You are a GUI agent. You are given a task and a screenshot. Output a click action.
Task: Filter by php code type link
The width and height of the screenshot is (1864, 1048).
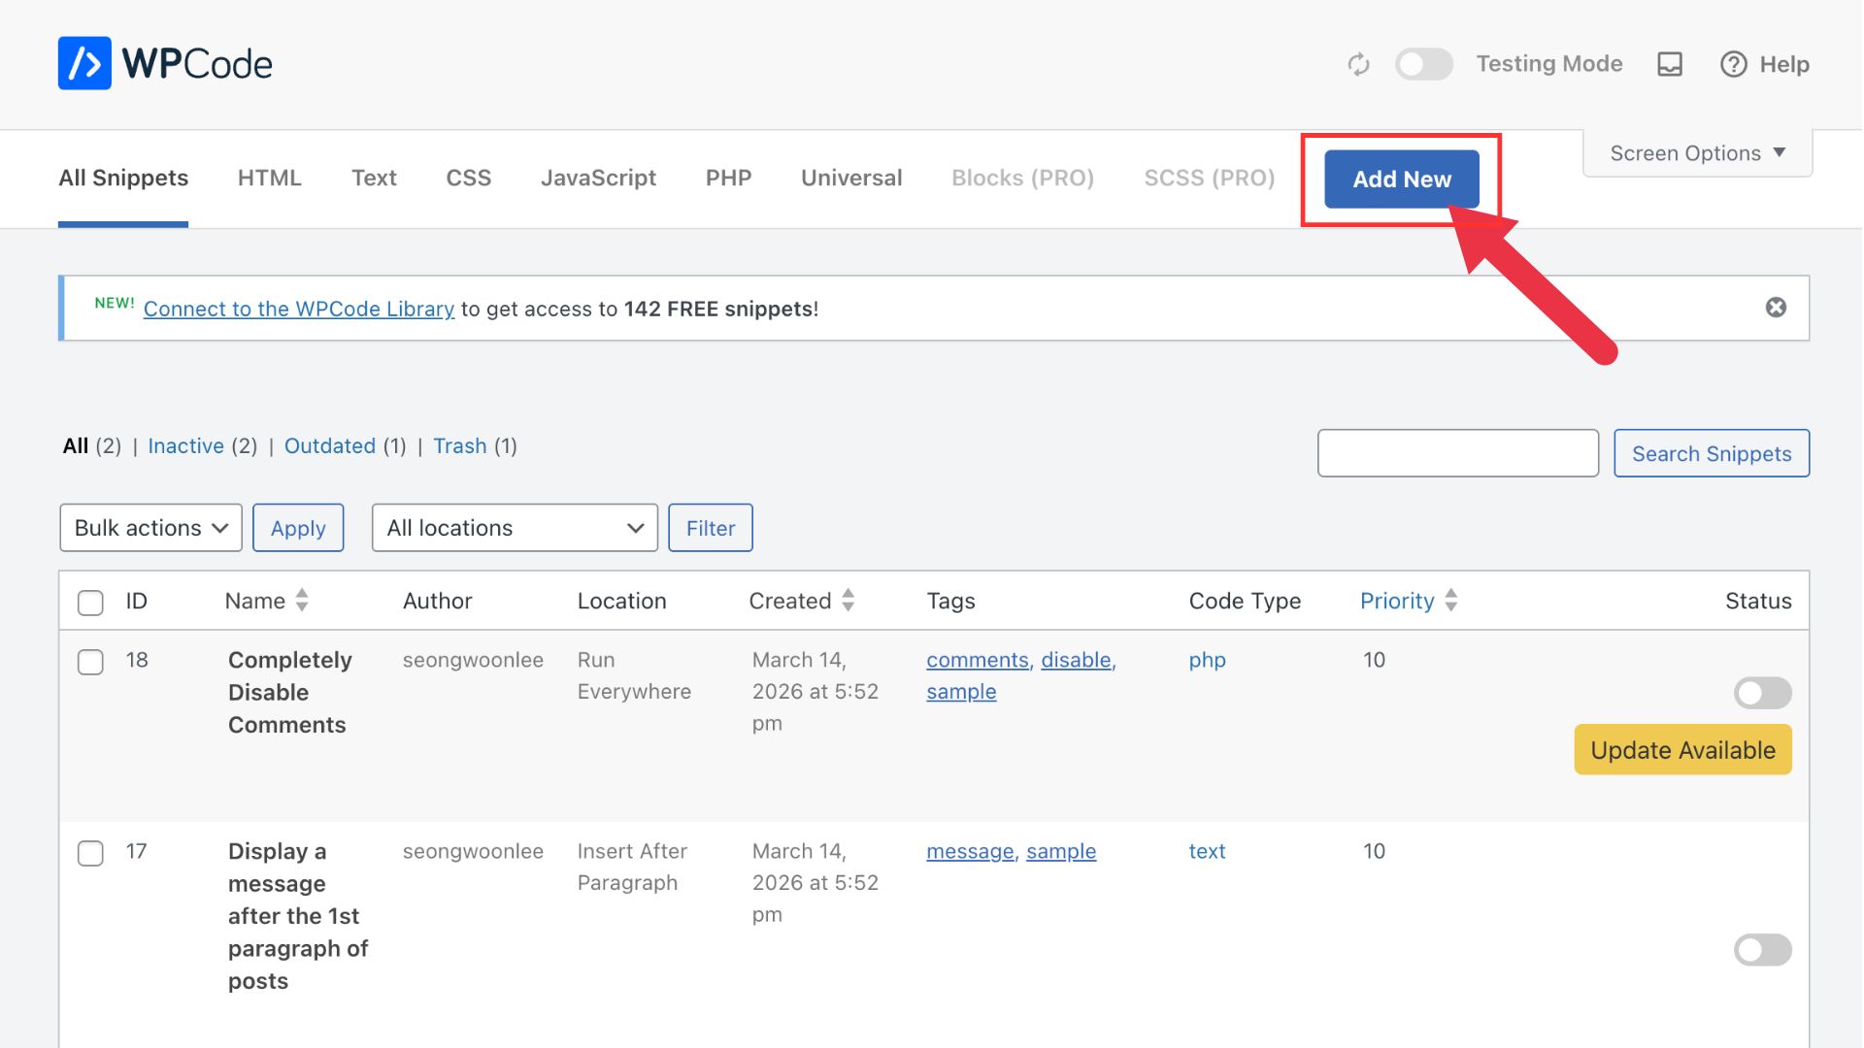tap(1207, 660)
